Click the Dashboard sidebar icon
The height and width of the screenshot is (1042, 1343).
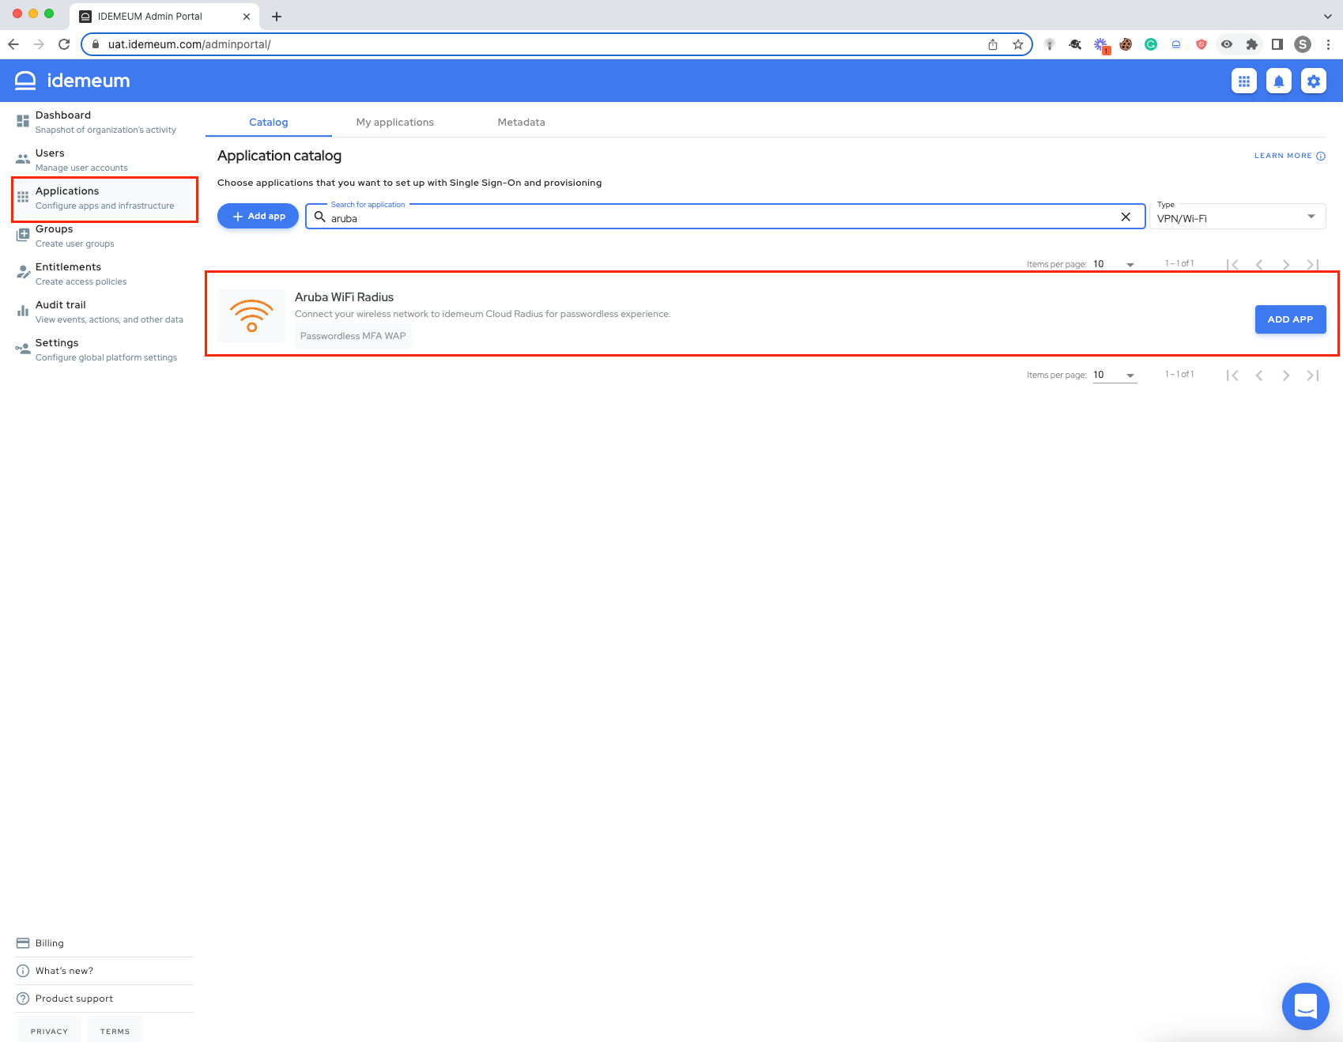[x=23, y=121]
